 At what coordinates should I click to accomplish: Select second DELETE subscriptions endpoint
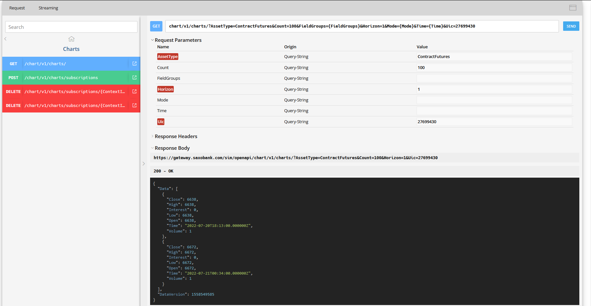pyautogui.click(x=71, y=106)
